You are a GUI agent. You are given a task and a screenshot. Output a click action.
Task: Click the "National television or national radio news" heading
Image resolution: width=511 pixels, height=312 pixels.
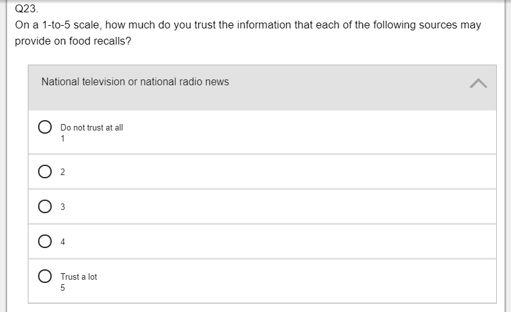[x=135, y=82]
